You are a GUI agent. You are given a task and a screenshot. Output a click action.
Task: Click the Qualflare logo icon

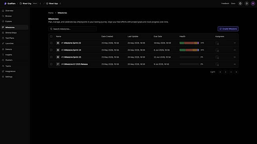coord(5,4)
